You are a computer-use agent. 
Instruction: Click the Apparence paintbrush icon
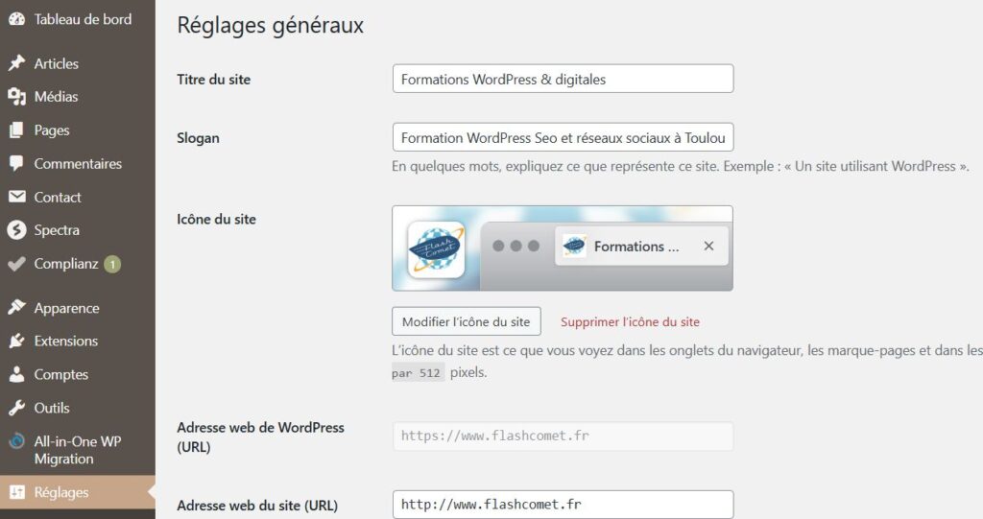click(16, 308)
